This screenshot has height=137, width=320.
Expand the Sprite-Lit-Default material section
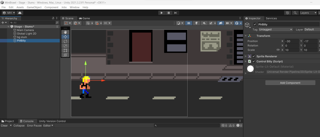point(246,73)
